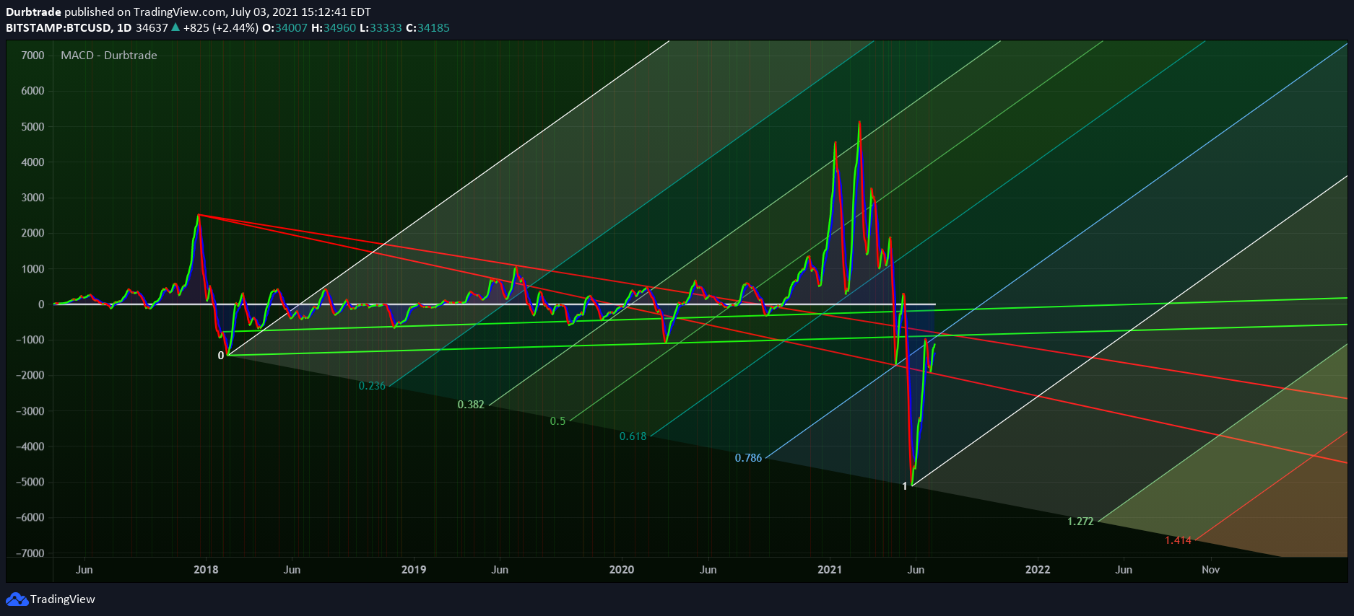The width and height of the screenshot is (1354, 616).
Task: Click the 2018 label on time axis
Action: [206, 570]
